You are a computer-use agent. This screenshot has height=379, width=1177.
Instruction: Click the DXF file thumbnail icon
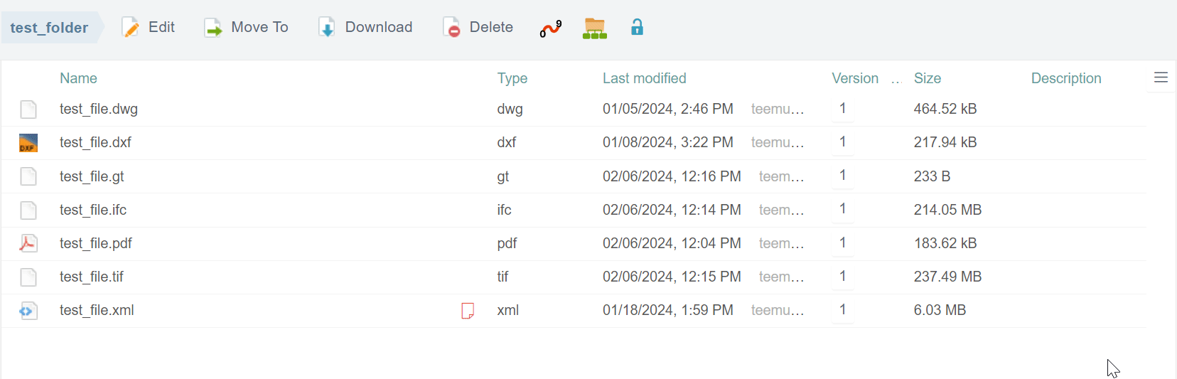pyautogui.click(x=28, y=143)
